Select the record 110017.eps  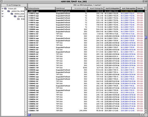click(86, 25)
